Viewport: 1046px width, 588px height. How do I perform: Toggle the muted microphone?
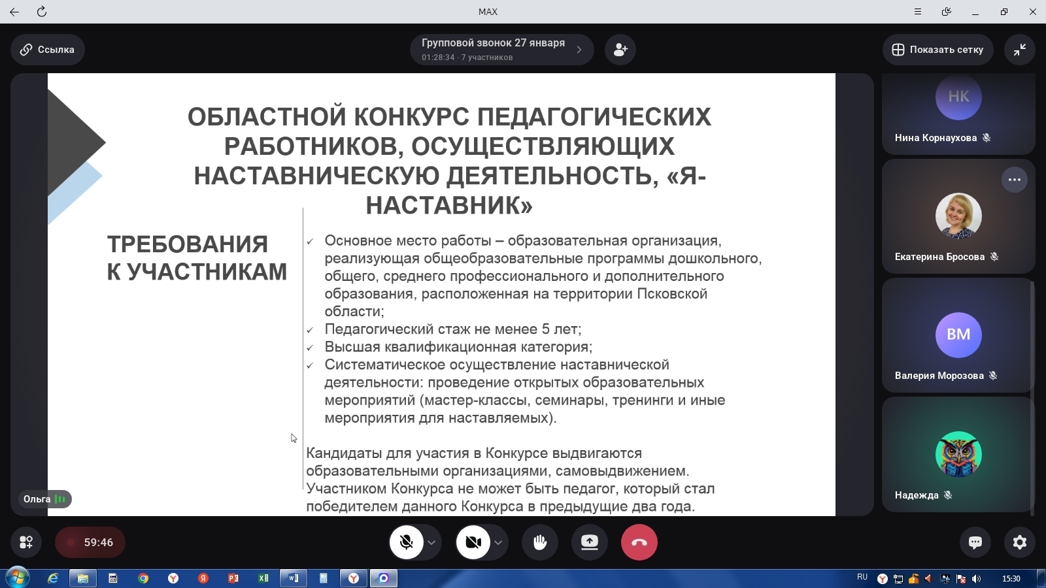407,542
